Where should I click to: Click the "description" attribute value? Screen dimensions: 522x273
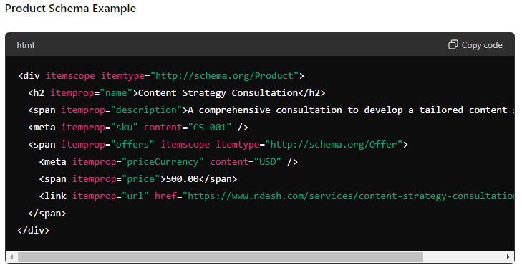147,110
